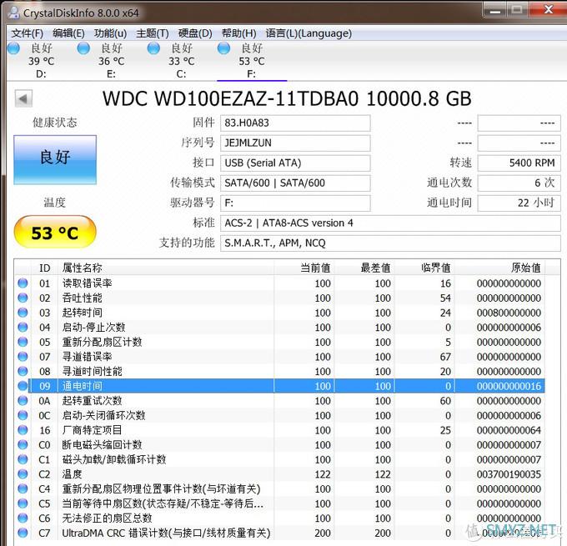The image size is (567, 546).
Task: Click status orb of row C7 UltraDMA CRC 错误计数
Action: [x=23, y=533]
